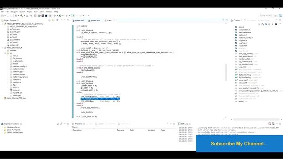Switch to the system.hdf editor tab
This screenshot has width=283, height=159.
(x=79, y=21)
